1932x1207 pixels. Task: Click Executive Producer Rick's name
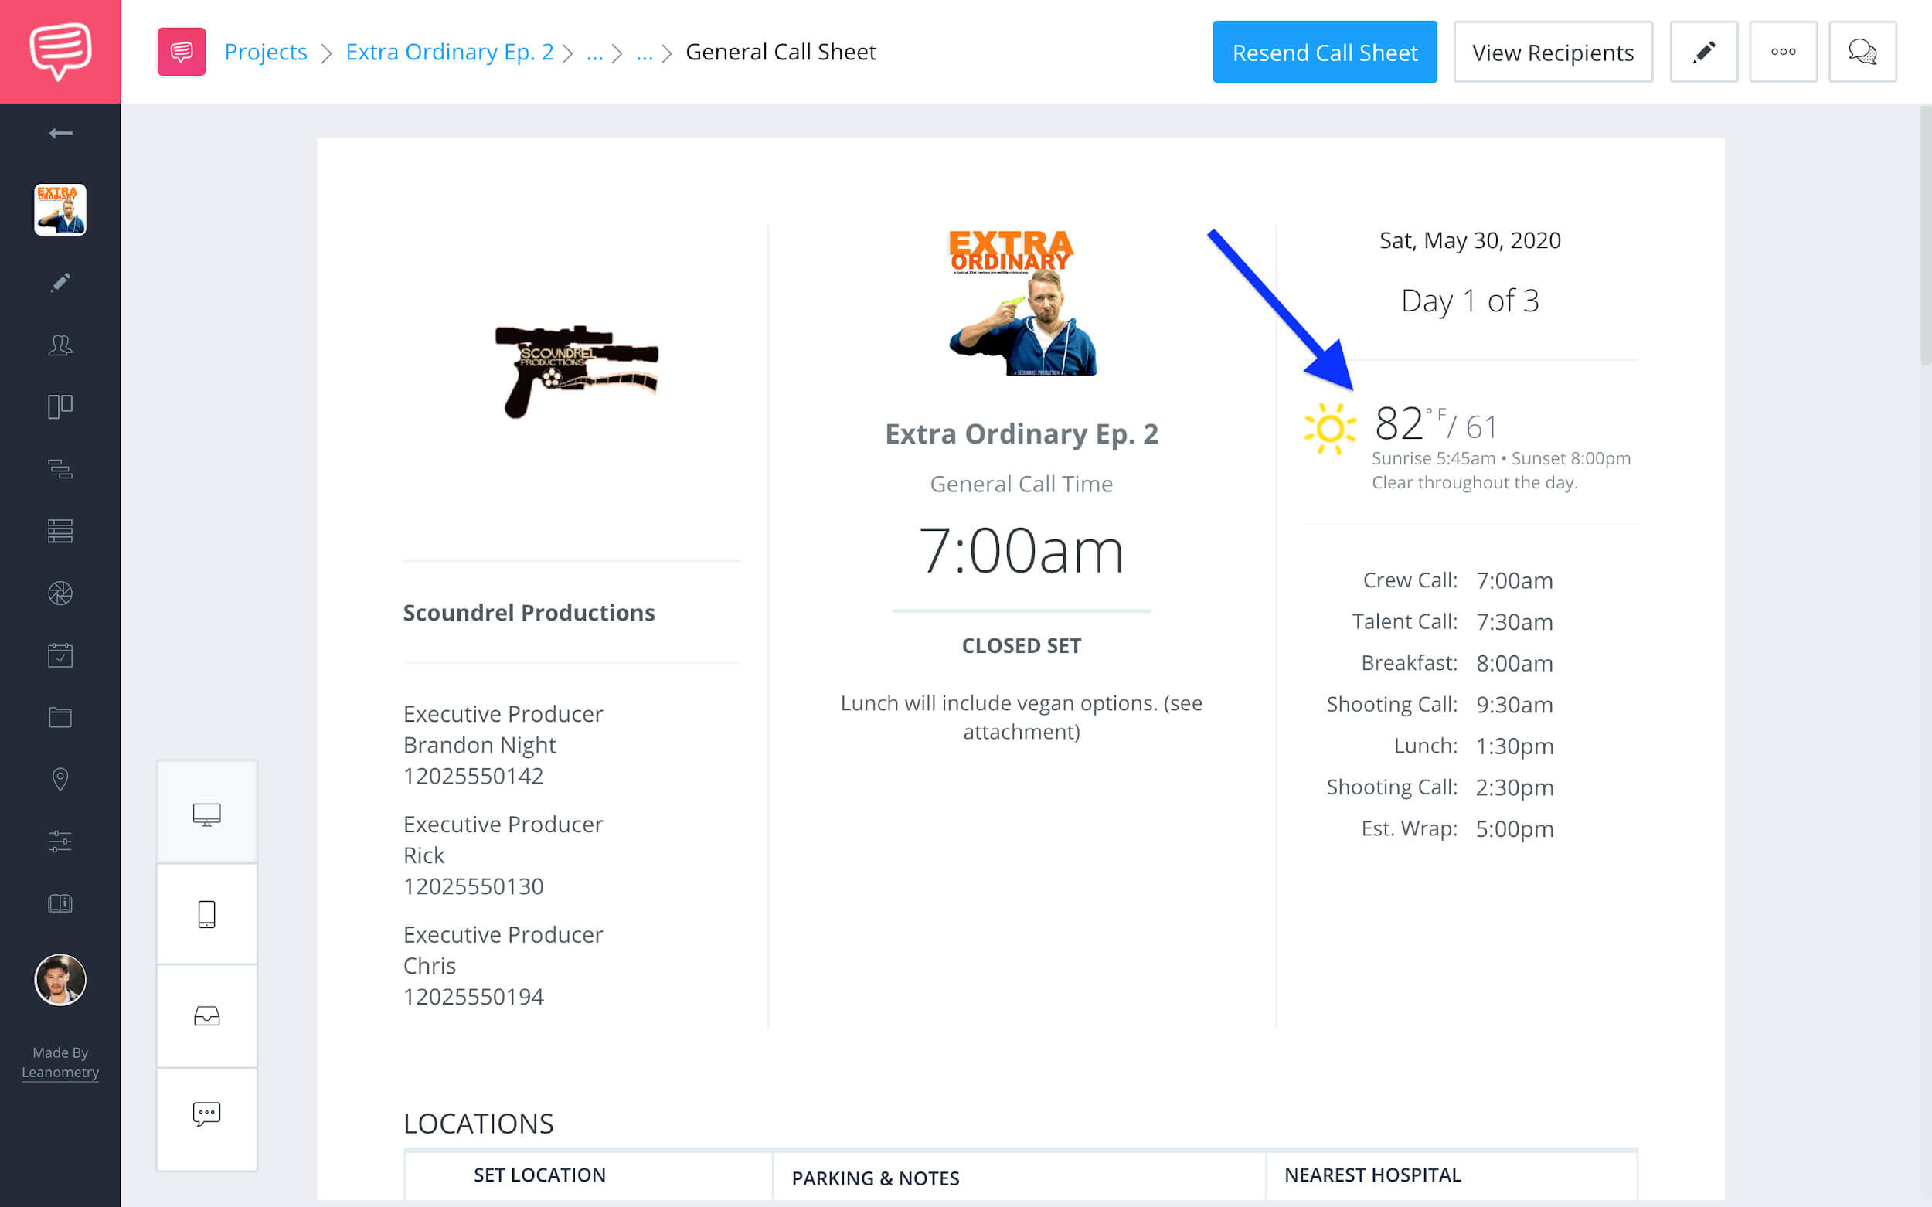click(424, 855)
